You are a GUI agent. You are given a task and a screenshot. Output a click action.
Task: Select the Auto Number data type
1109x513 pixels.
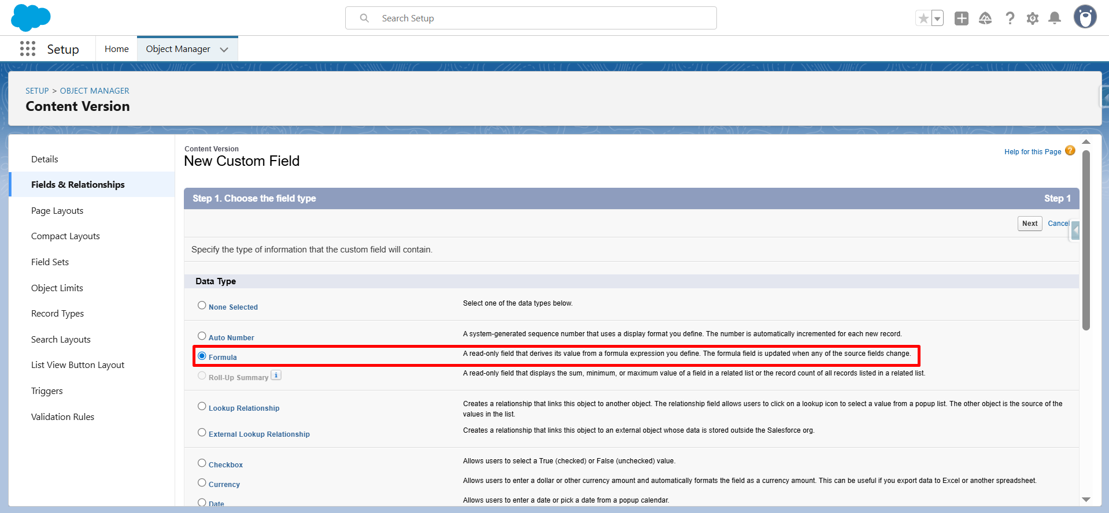(202, 336)
